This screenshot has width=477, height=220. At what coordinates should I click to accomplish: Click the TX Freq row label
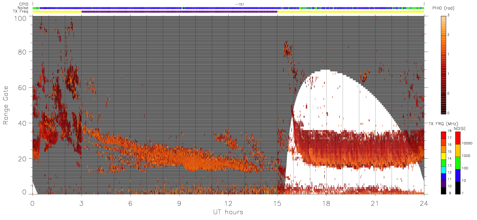click(x=21, y=12)
